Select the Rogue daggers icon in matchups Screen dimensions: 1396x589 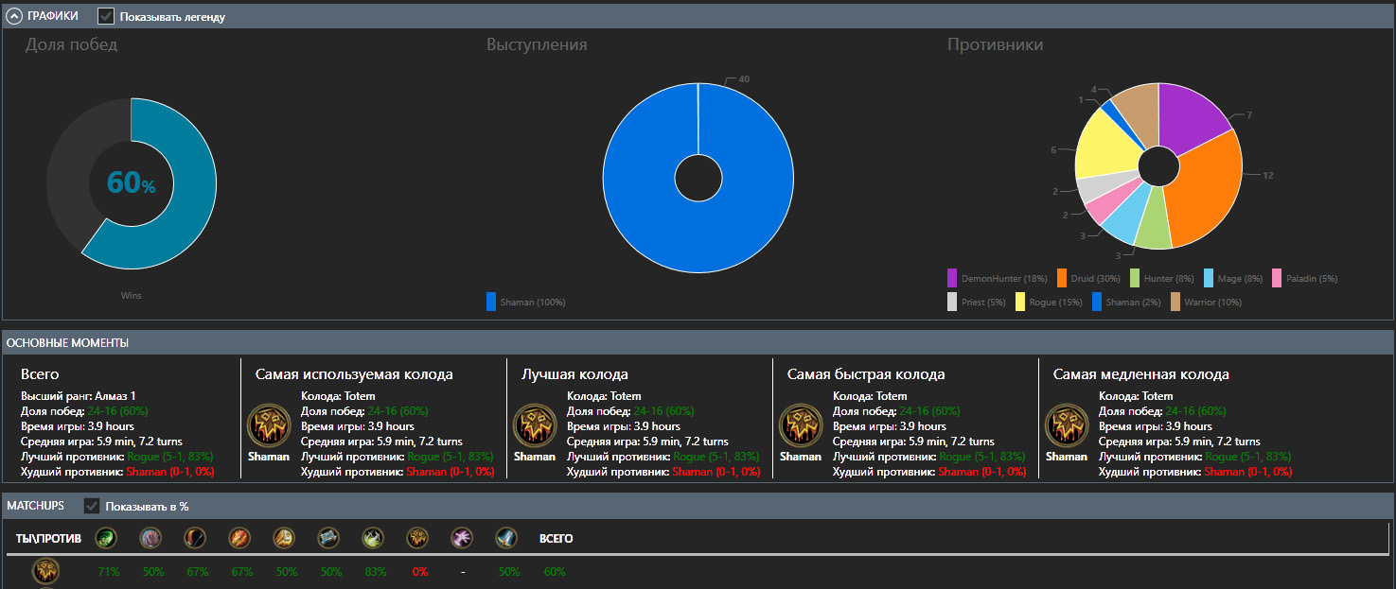click(373, 538)
